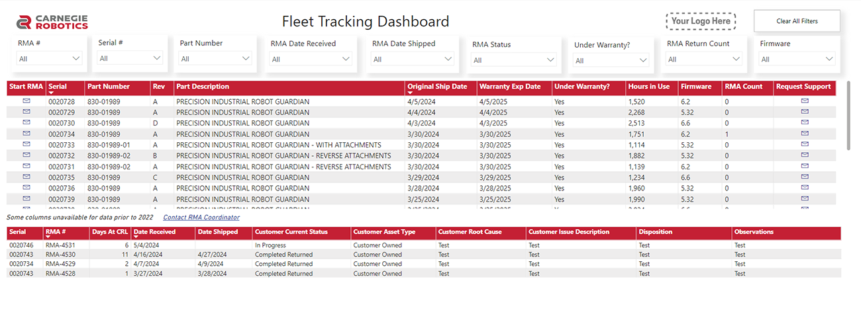Image resolution: width=861 pixels, height=326 pixels.
Task: Click Request Support envelope for serial 0020735
Action: coord(805,177)
